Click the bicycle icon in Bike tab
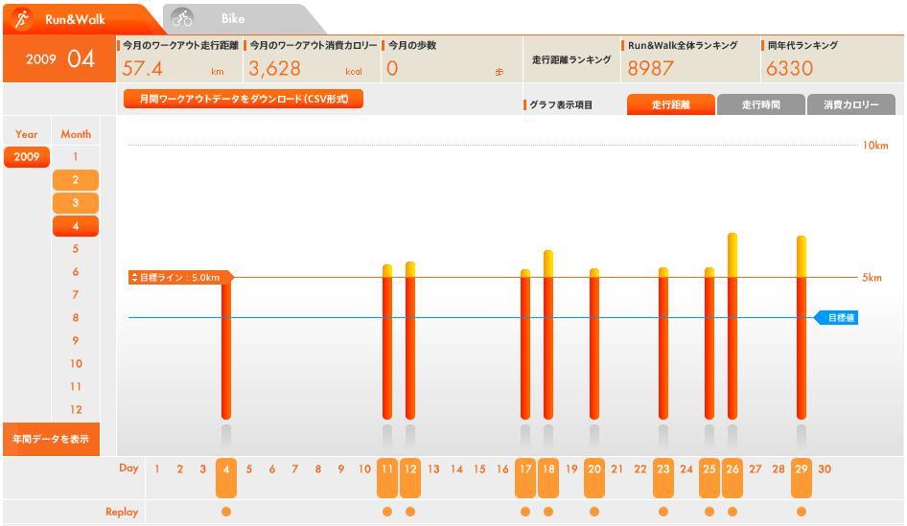Viewport: 907px width, 526px height. coord(182,19)
